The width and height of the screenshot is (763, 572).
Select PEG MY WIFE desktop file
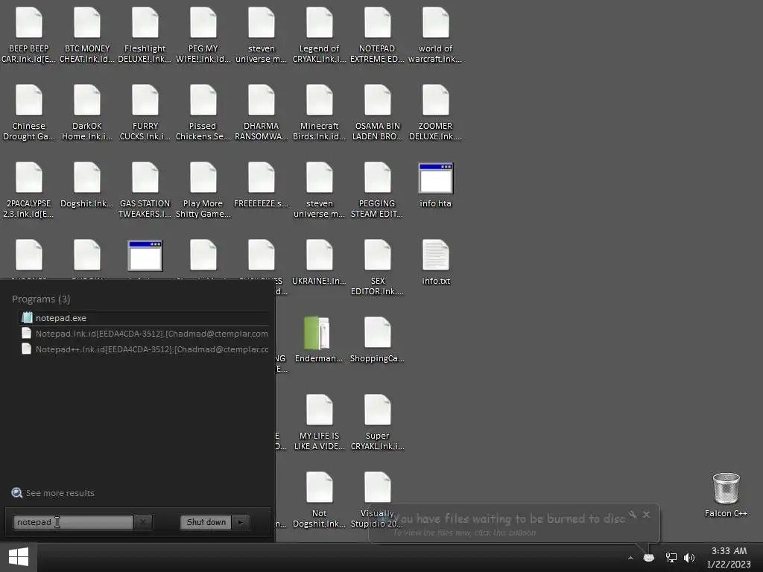point(203,36)
